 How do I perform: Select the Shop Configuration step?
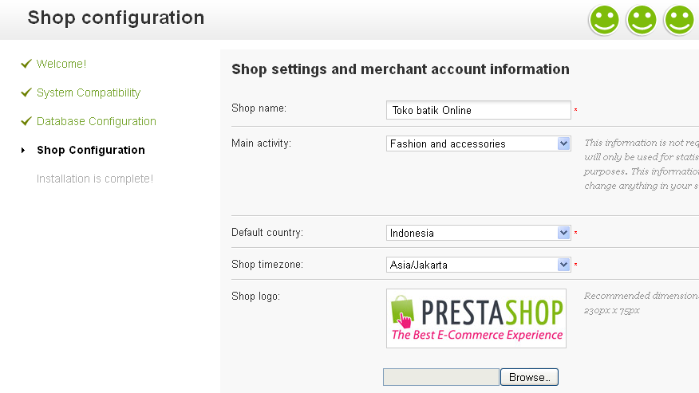[91, 150]
